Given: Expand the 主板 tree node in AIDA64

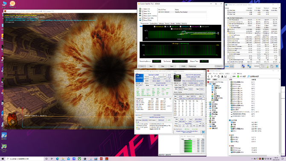Looking at the screenshot, I should [x=208, y=102].
